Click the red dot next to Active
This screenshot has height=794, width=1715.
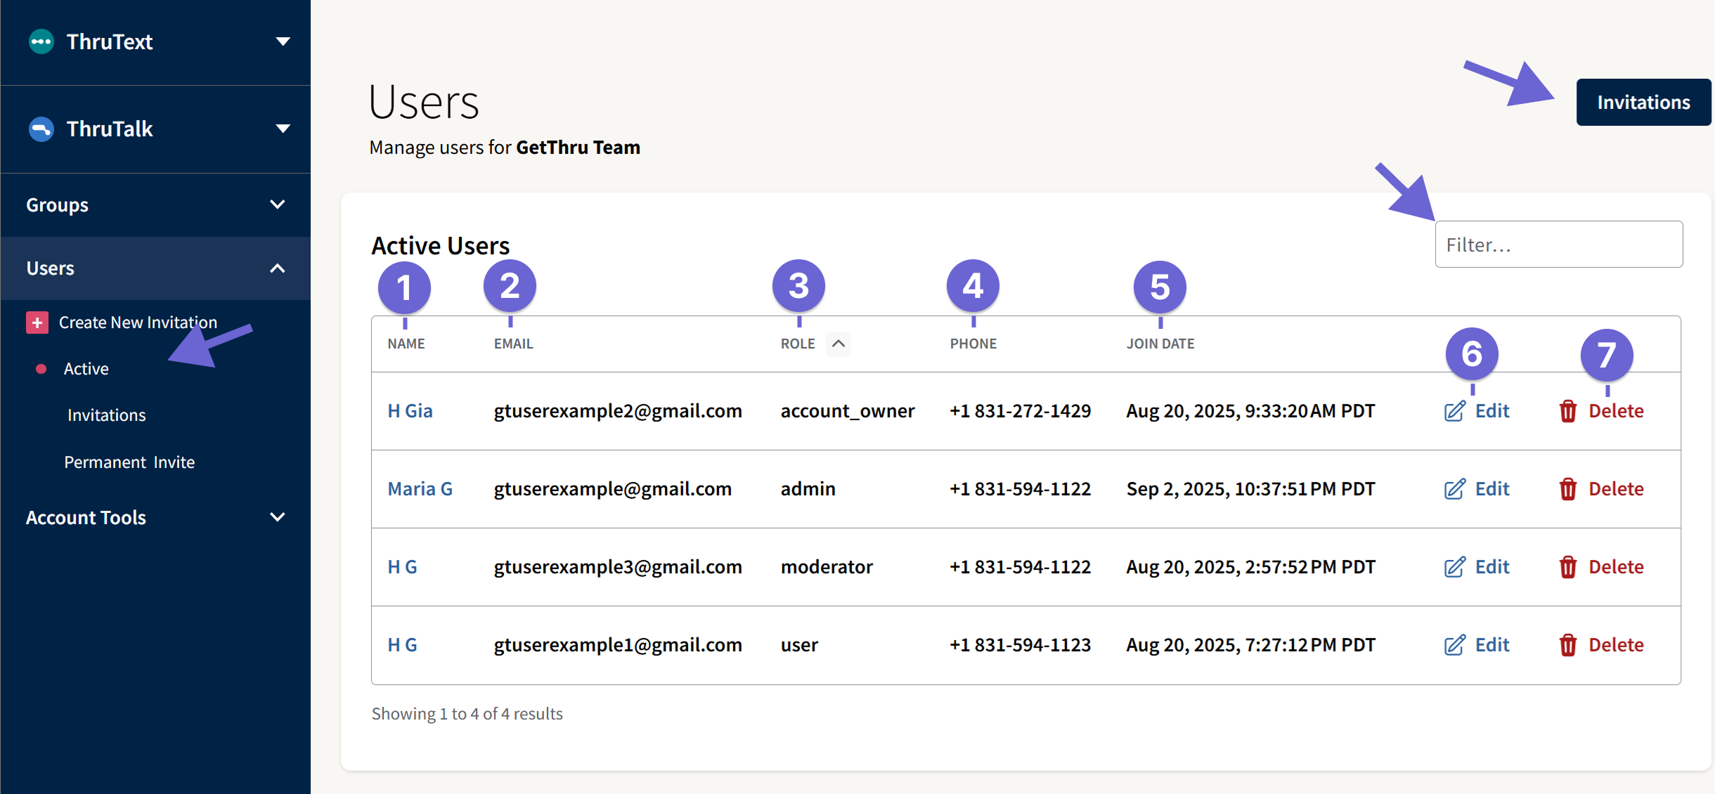[41, 368]
